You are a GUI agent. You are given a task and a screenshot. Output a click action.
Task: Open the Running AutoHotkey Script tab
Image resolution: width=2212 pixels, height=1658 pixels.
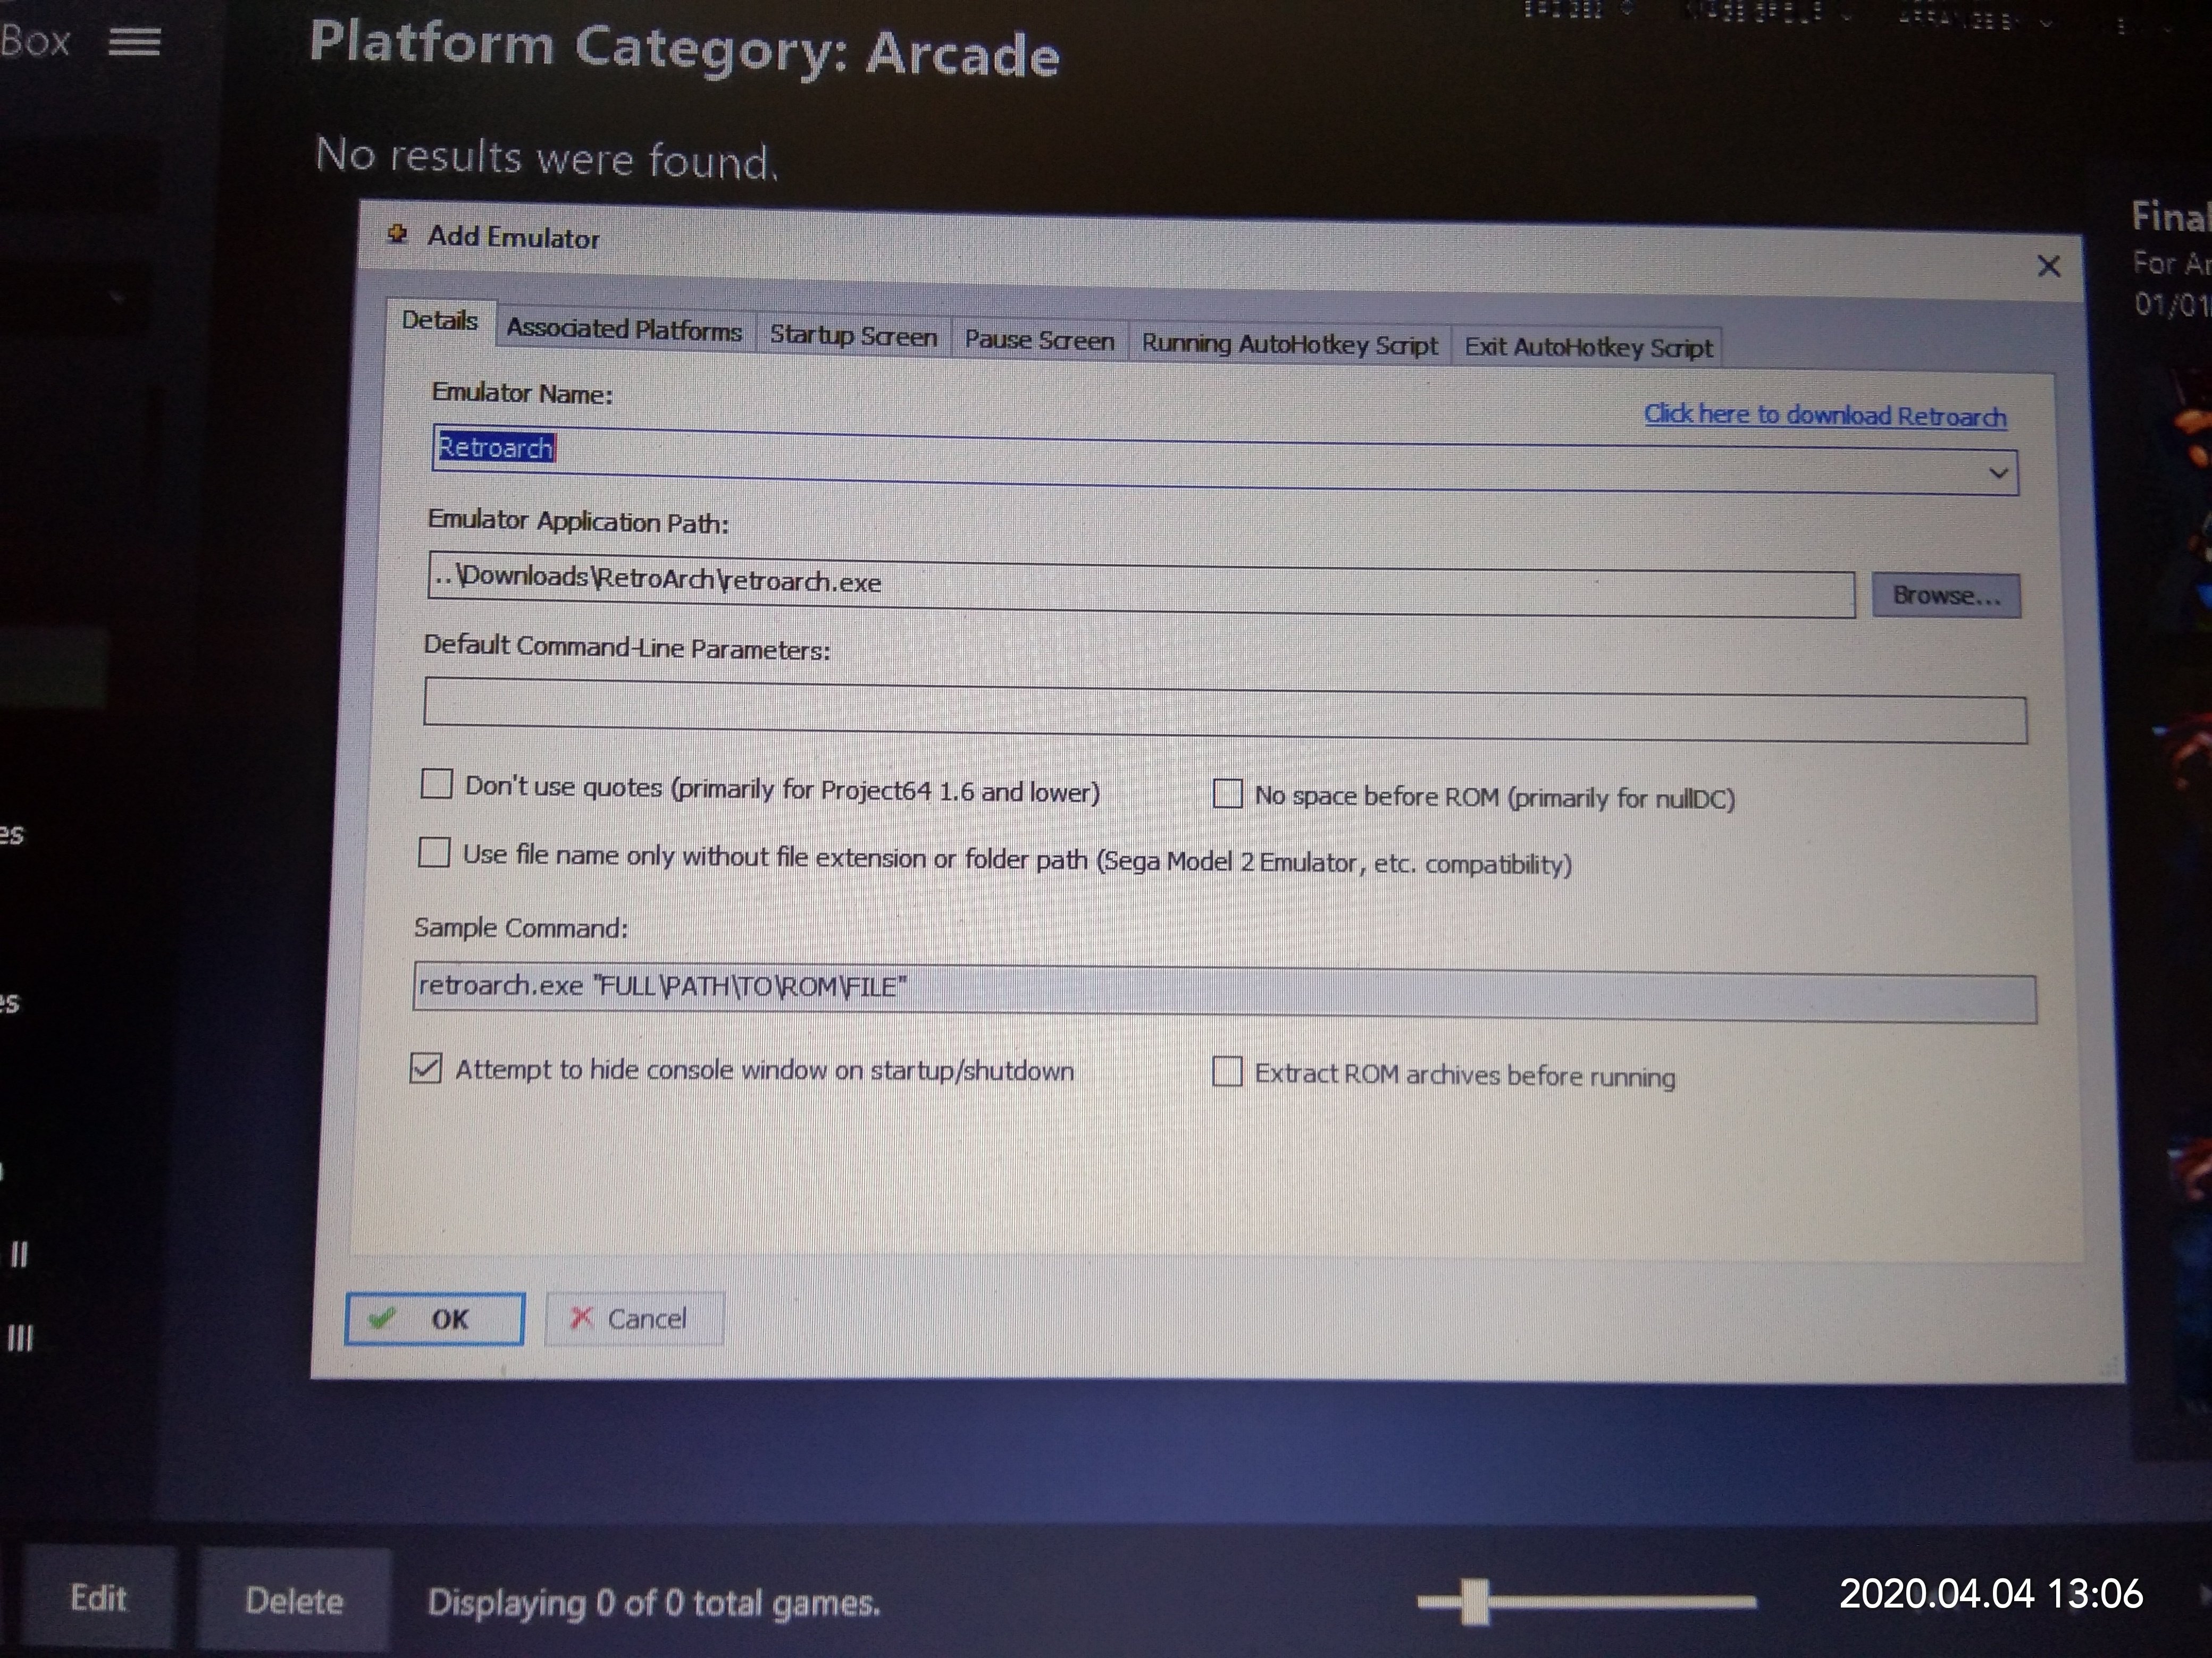point(1289,344)
